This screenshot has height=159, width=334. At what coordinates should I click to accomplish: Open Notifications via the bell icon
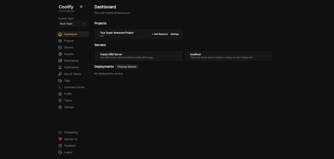60,67
